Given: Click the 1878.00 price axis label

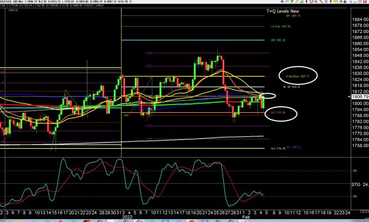Looking at the screenshot, I should coord(360,25).
